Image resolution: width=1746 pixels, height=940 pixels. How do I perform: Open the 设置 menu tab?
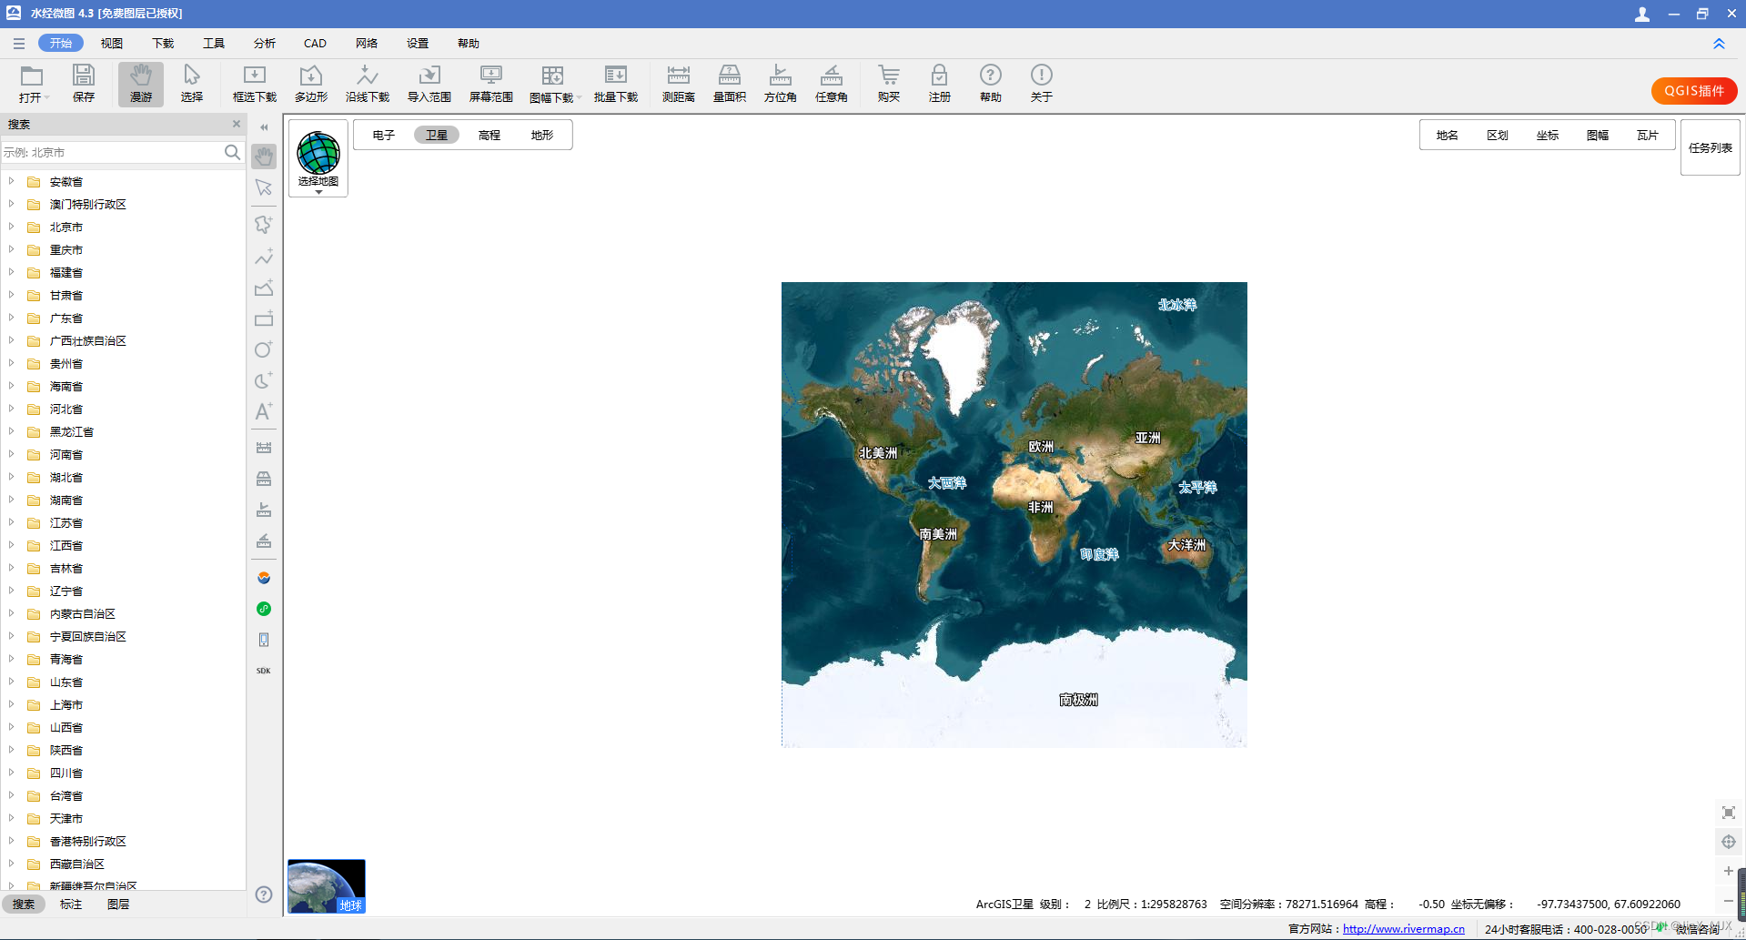tap(418, 43)
